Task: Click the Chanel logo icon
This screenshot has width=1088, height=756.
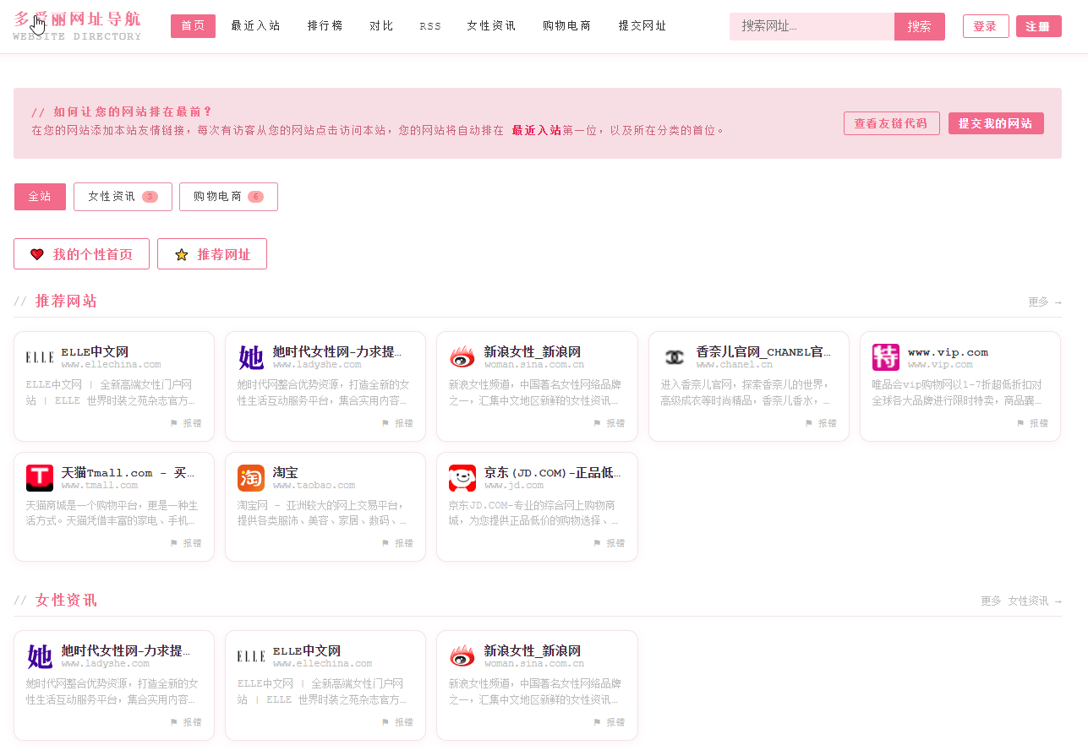Action: pos(675,357)
